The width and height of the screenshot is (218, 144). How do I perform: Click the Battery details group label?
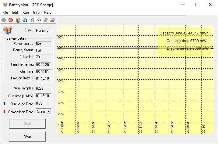[16, 38]
